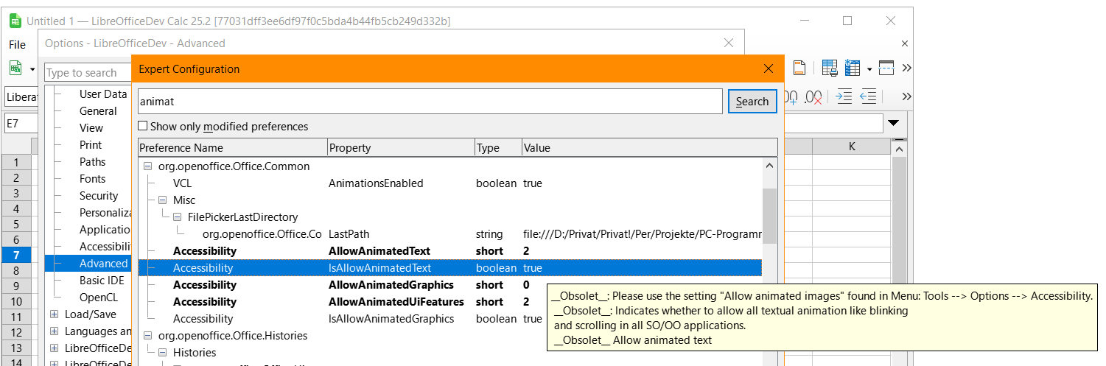Screen dimensions: 1106x366
Task: Collapse the FilePickerLastDirectory node
Action: pyautogui.click(x=177, y=217)
